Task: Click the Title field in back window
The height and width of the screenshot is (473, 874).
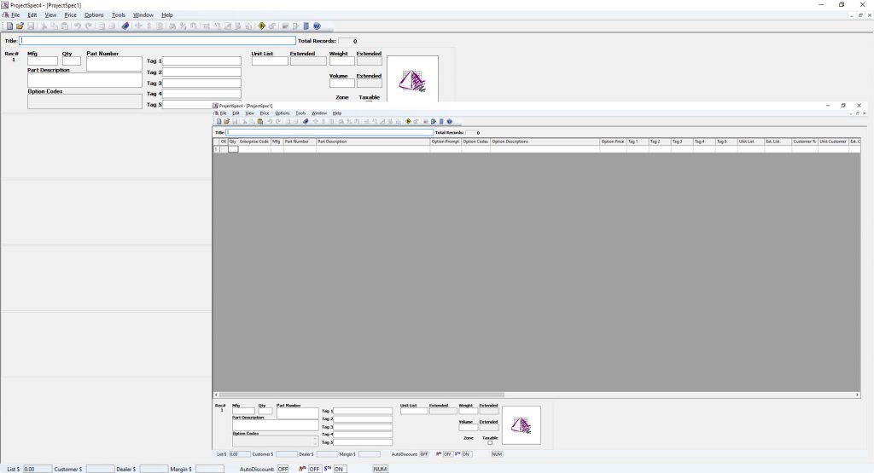Action: coord(158,41)
